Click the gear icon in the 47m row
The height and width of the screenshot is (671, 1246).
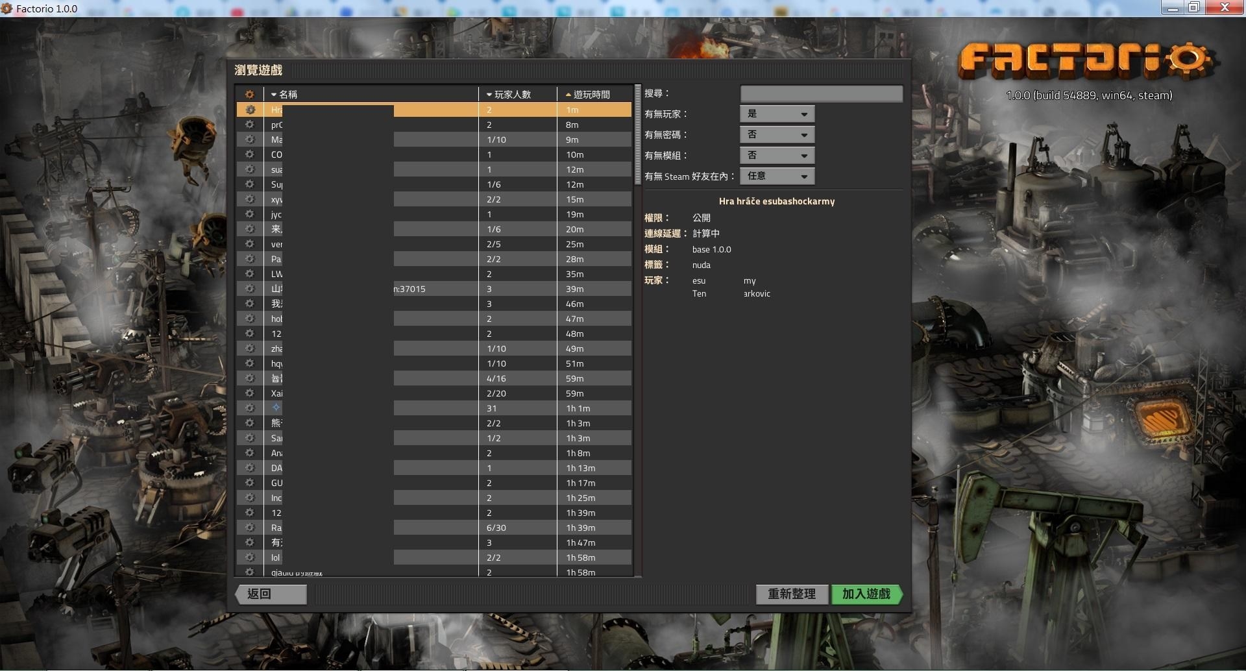(x=250, y=319)
